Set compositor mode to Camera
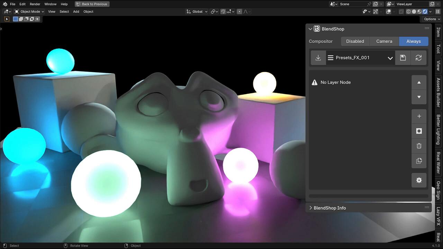The height and width of the screenshot is (249, 443). [x=384, y=41]
